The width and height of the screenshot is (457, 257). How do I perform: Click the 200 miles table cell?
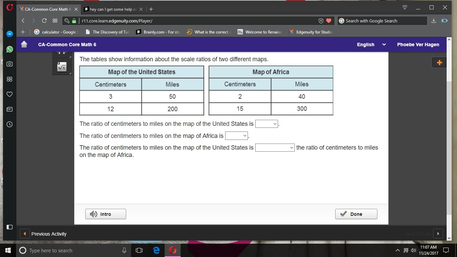pos(173,109)
